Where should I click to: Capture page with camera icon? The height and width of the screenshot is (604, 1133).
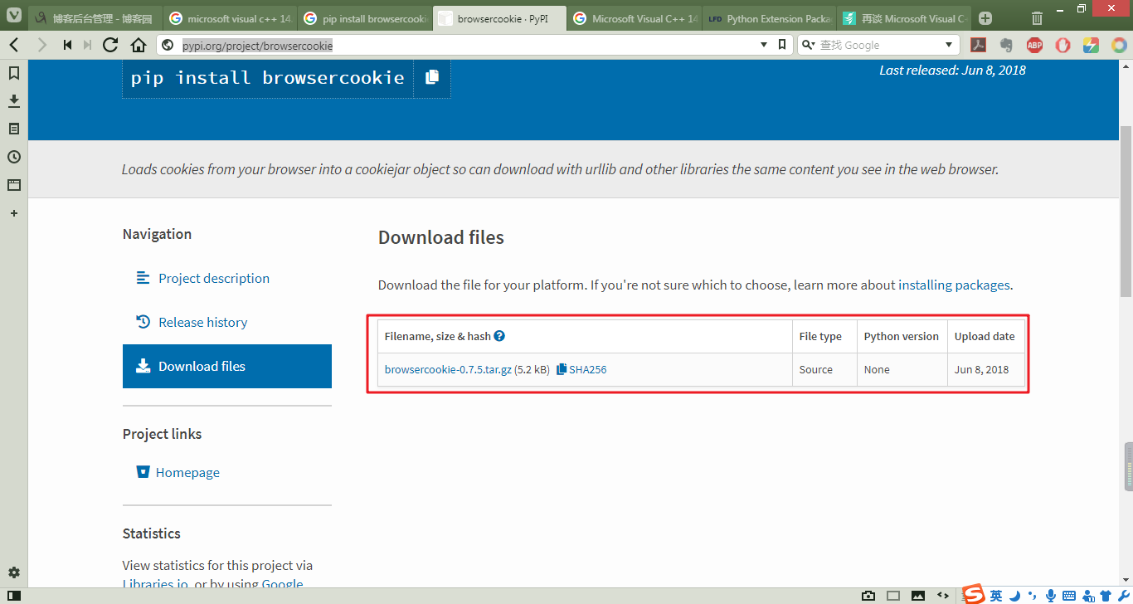(868, 595)
